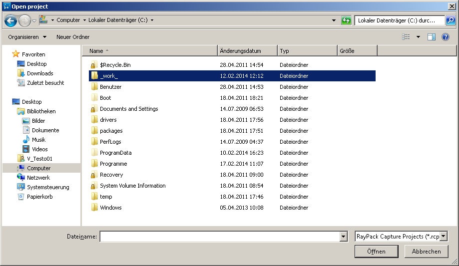Click Neuer Ordner in the toolbar
Viewport: 459px width, 266px height.
click(x=73, y=37)
